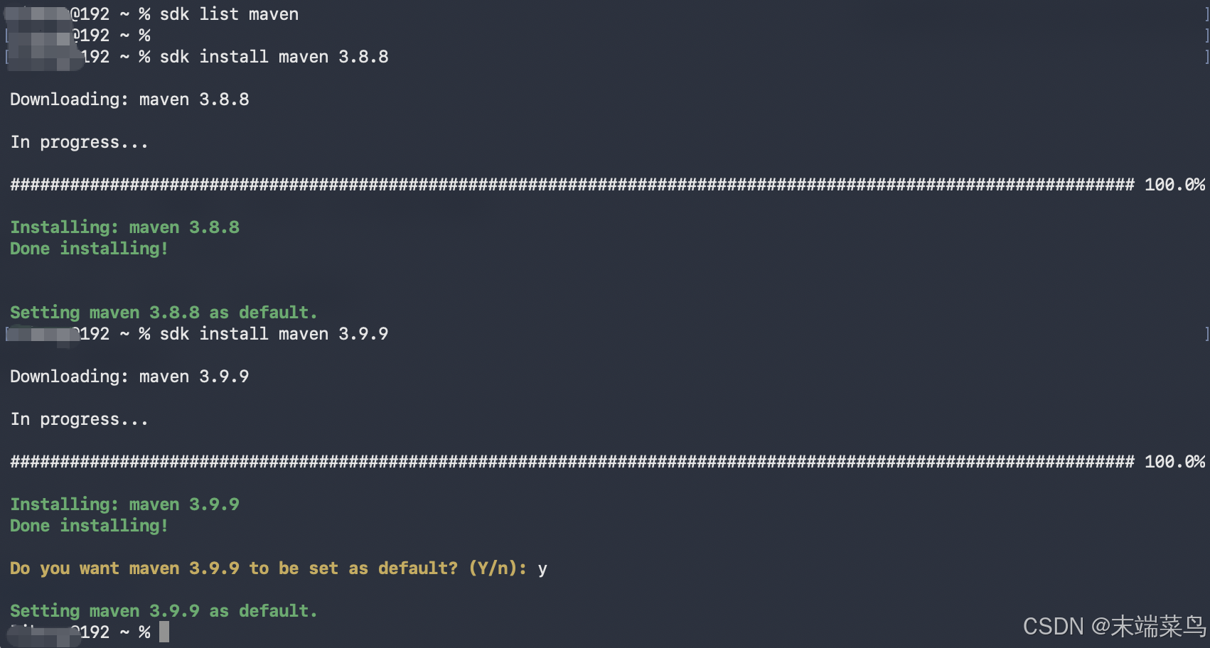The width and height of the screenshot is (1210, 648).
Task: Click the second '100.0%' progress value
Action: tap(1174, 462)
